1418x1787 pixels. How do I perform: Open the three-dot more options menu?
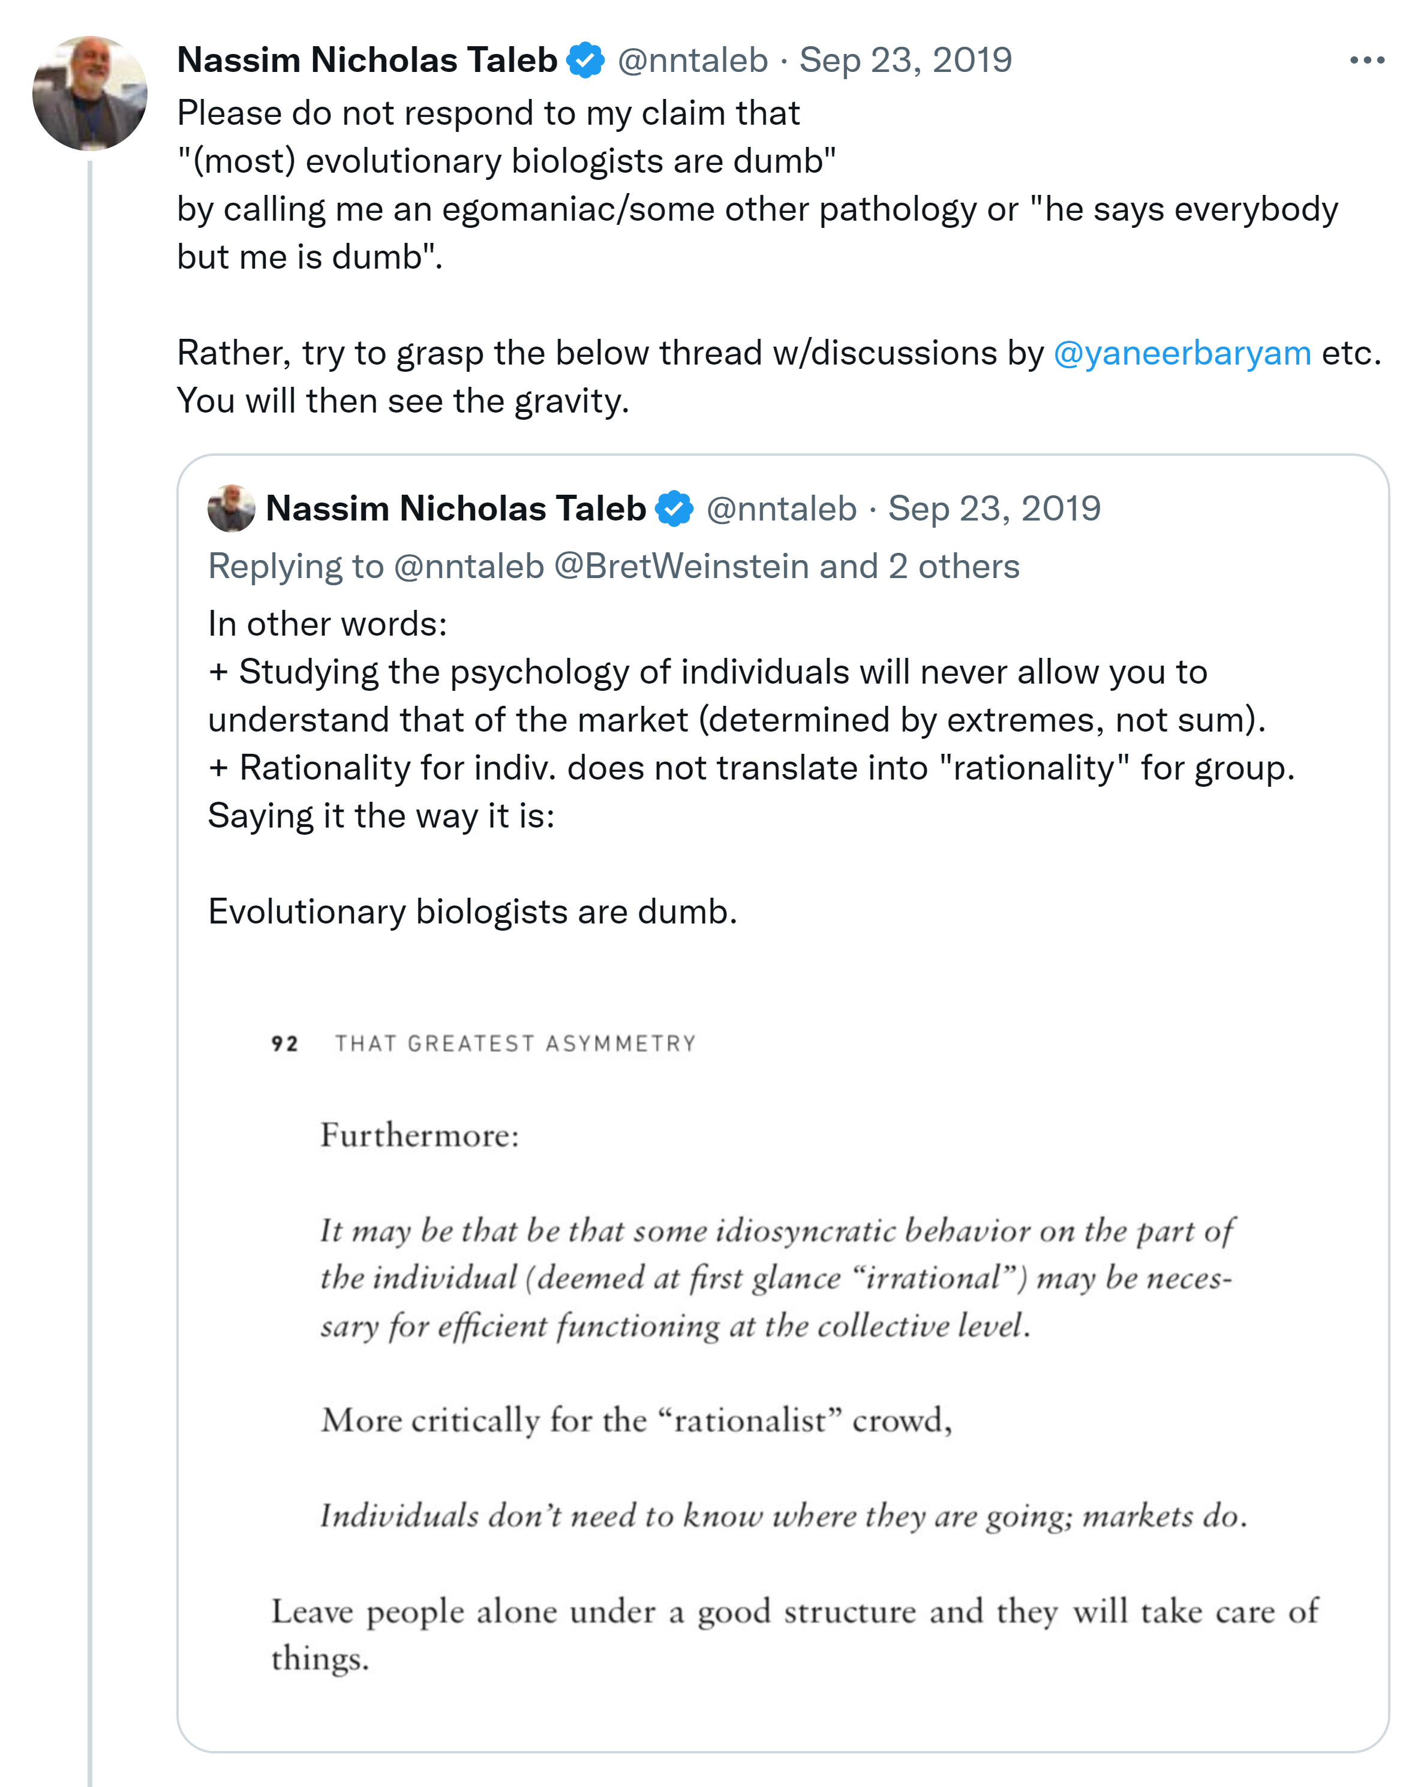point(1366,61)
